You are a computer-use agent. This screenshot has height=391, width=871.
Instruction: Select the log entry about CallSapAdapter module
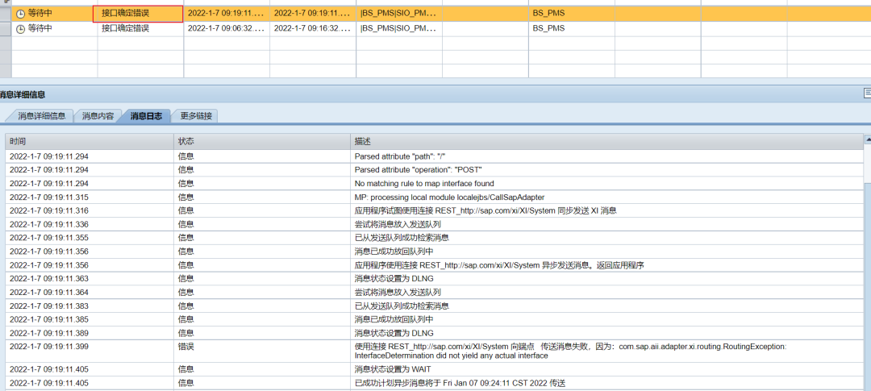pos(449,197)
